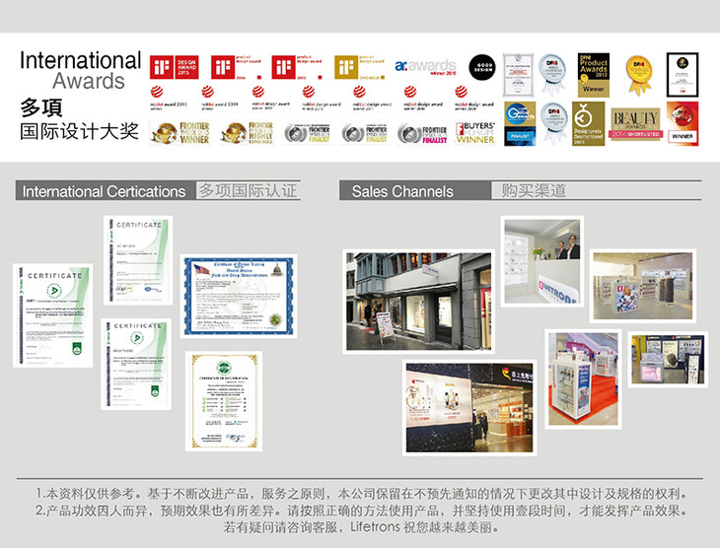Choose the red dot design award 2010 logo
This screenshot has height=548, width=720.
coord(423,98)
